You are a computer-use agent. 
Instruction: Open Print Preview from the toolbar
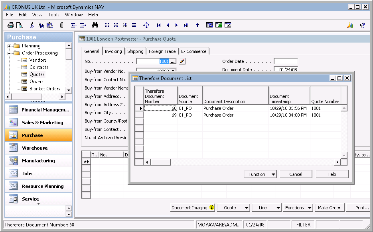coord(19,25)
